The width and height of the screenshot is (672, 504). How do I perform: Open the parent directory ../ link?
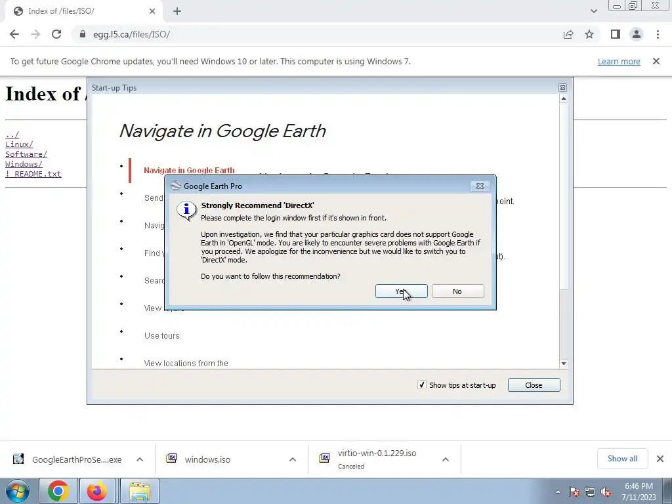pyautogui.click(x=12, y=135)
